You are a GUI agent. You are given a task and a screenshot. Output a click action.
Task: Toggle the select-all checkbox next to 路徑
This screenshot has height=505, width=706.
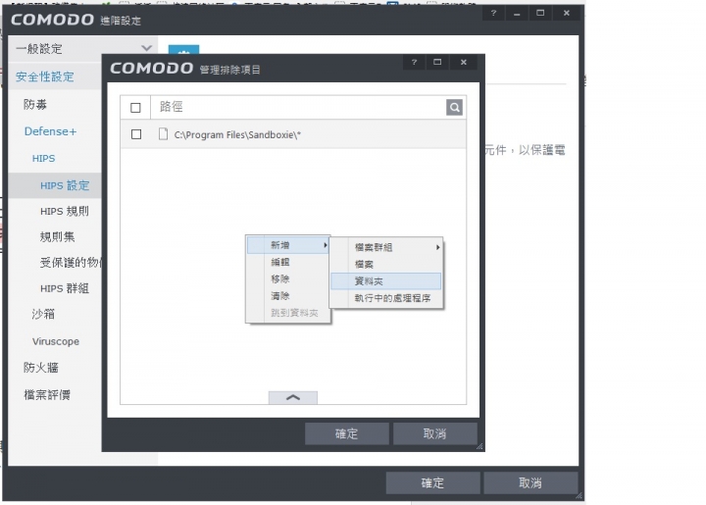point(135,108)
